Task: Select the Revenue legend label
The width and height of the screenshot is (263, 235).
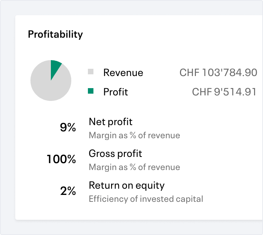Action: click(123, 73)
